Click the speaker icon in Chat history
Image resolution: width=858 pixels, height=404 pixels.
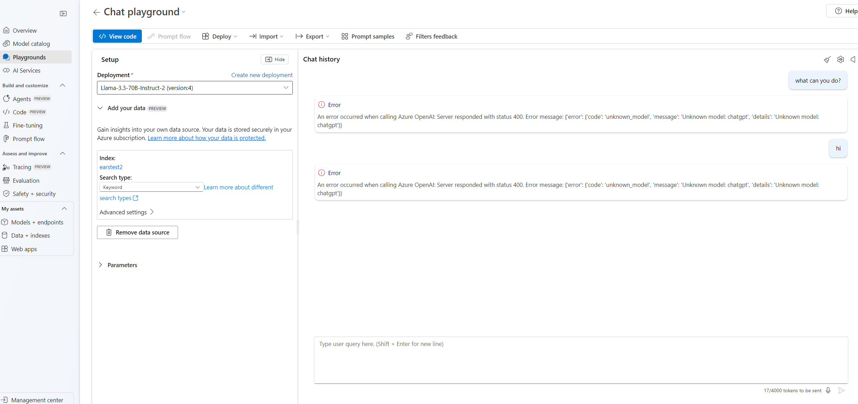pyautogui.click(x=853, y=59)
